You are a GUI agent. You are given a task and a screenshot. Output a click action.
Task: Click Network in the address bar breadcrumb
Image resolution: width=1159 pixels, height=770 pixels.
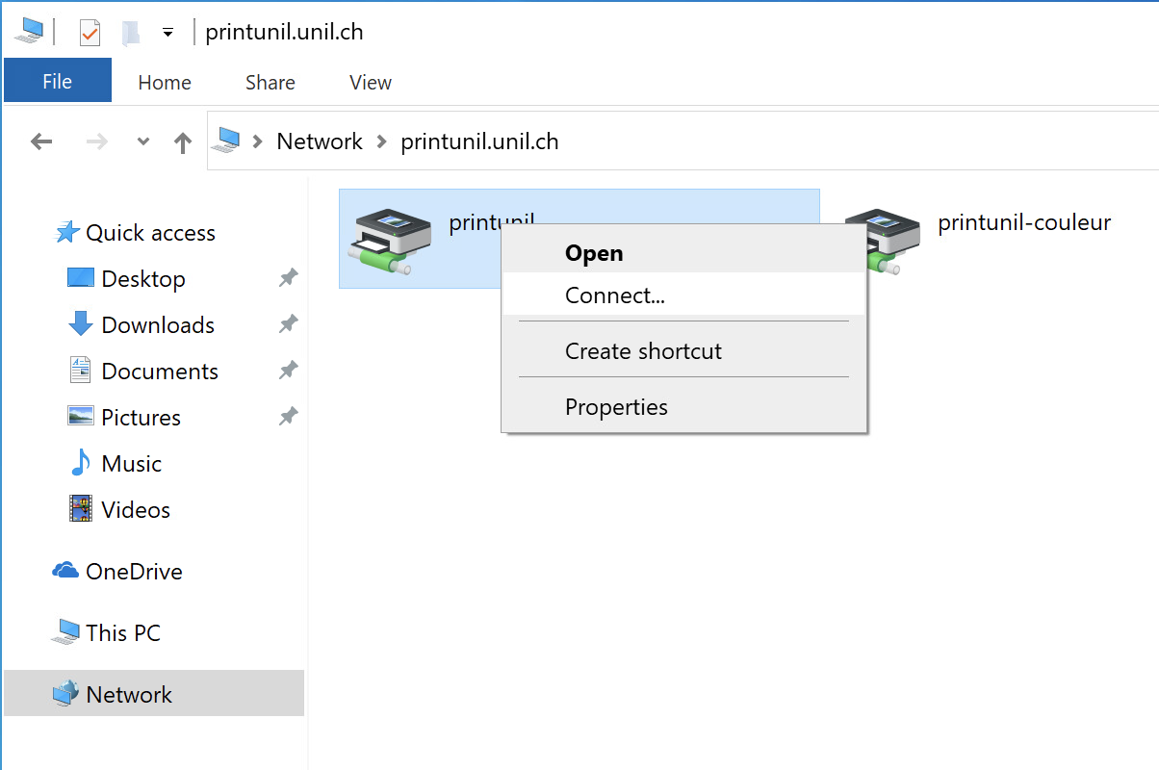(x=320, y=141)
